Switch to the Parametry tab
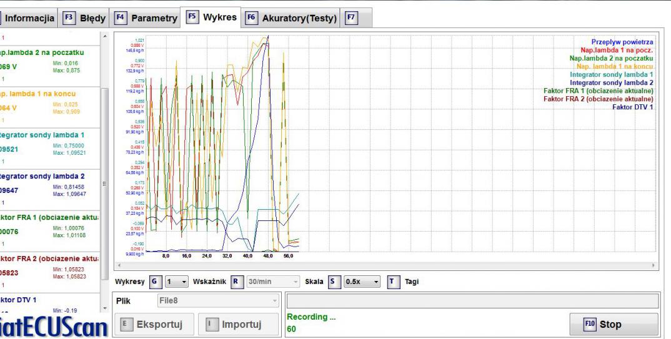The height and width of the screenshot is (339, 671). pos(146,18)
